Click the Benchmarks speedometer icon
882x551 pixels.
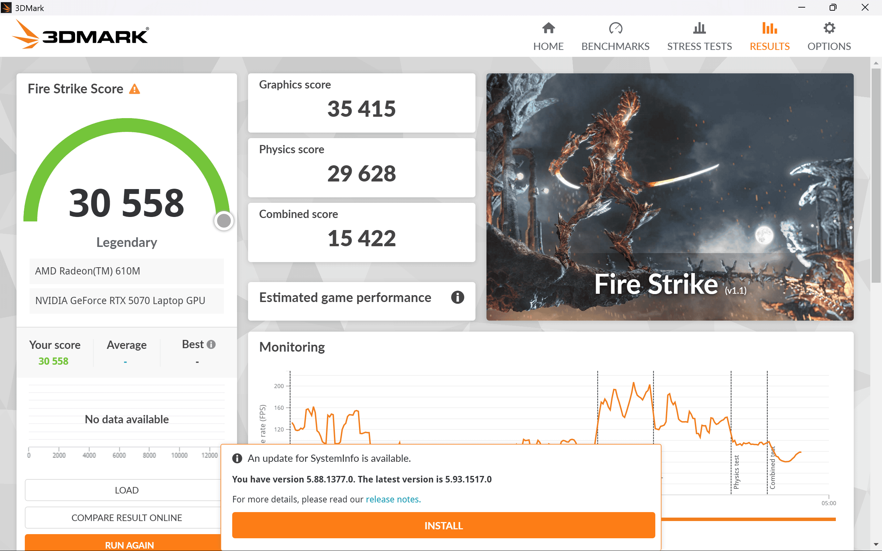click(615, 28)
